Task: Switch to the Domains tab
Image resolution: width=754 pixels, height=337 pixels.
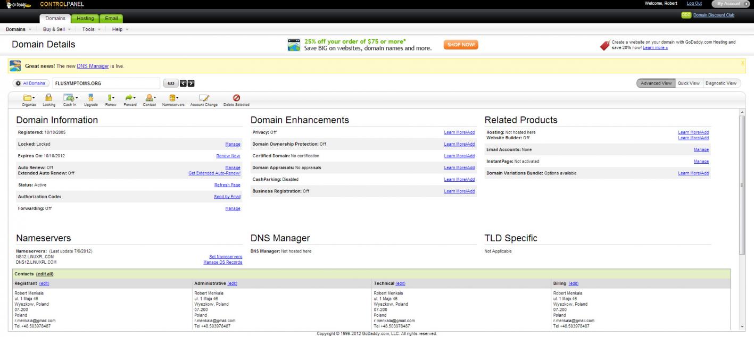Action: (x=55, y=19)
